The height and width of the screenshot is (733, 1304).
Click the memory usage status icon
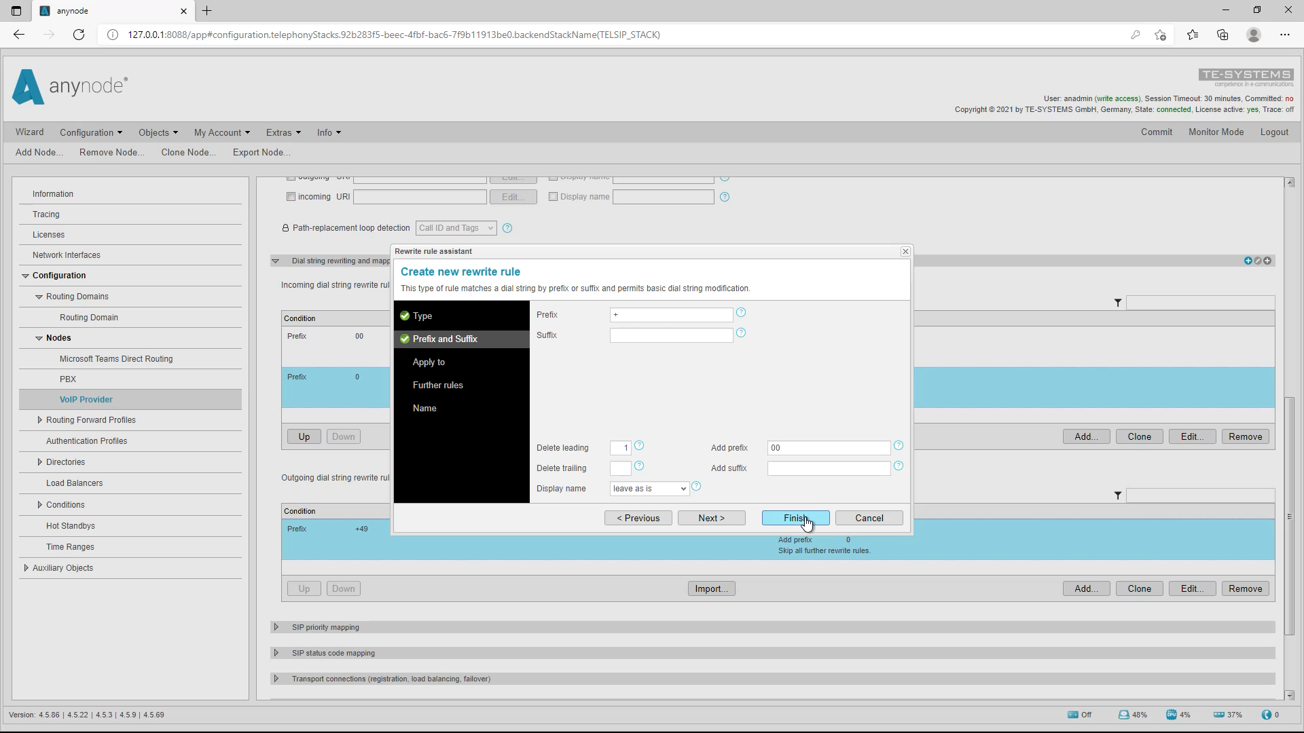click(1219, 715)
